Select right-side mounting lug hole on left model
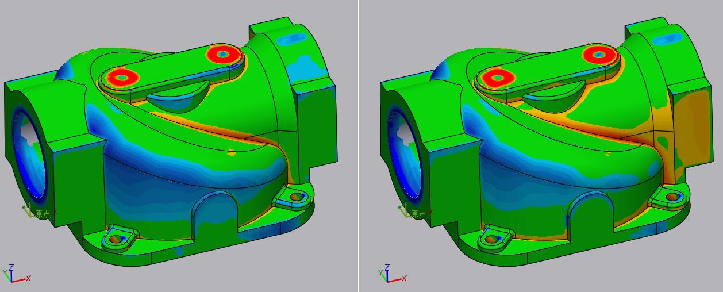The image size is (723, 292). 297,197
